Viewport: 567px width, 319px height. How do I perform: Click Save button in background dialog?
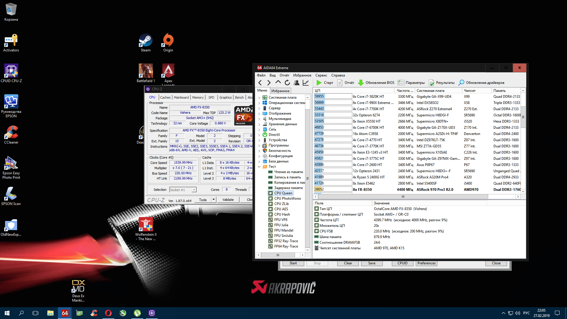[x=372, y=263]
